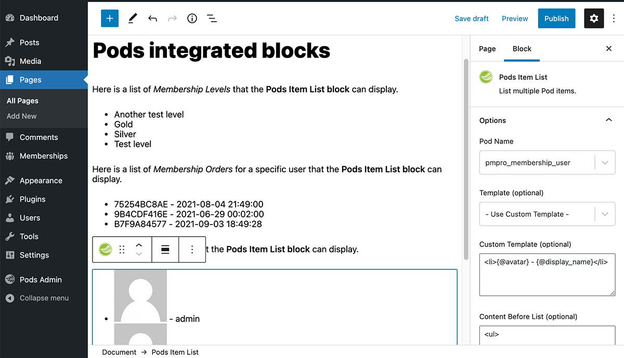Click the Publish button
Image resolution: width=624 pixels, height=358 pixels.
click(x=556, y=18)
